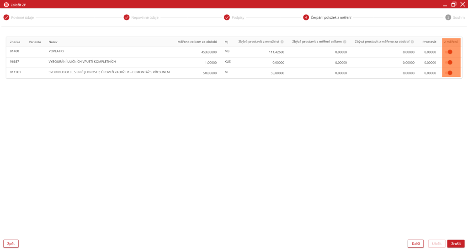Click help icon beside Zbývá prostavit z měřeno za období
Viewport: 468px width, 251px height.
click(412, 42)
